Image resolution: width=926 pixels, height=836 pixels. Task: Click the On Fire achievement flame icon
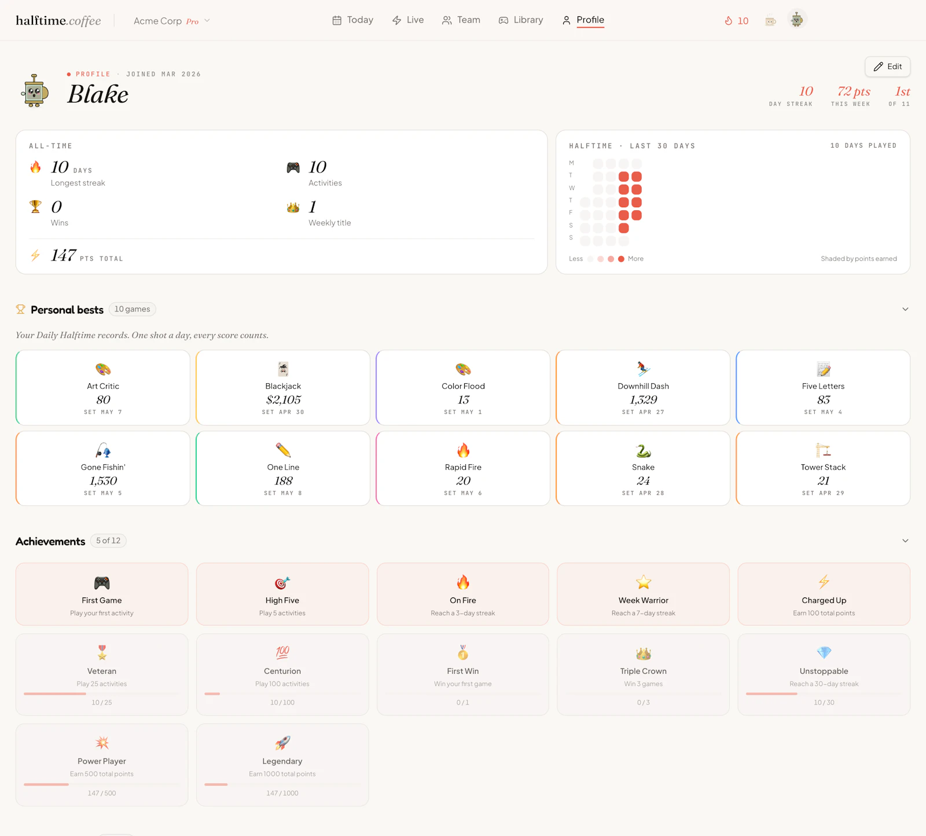pos(463,582)
